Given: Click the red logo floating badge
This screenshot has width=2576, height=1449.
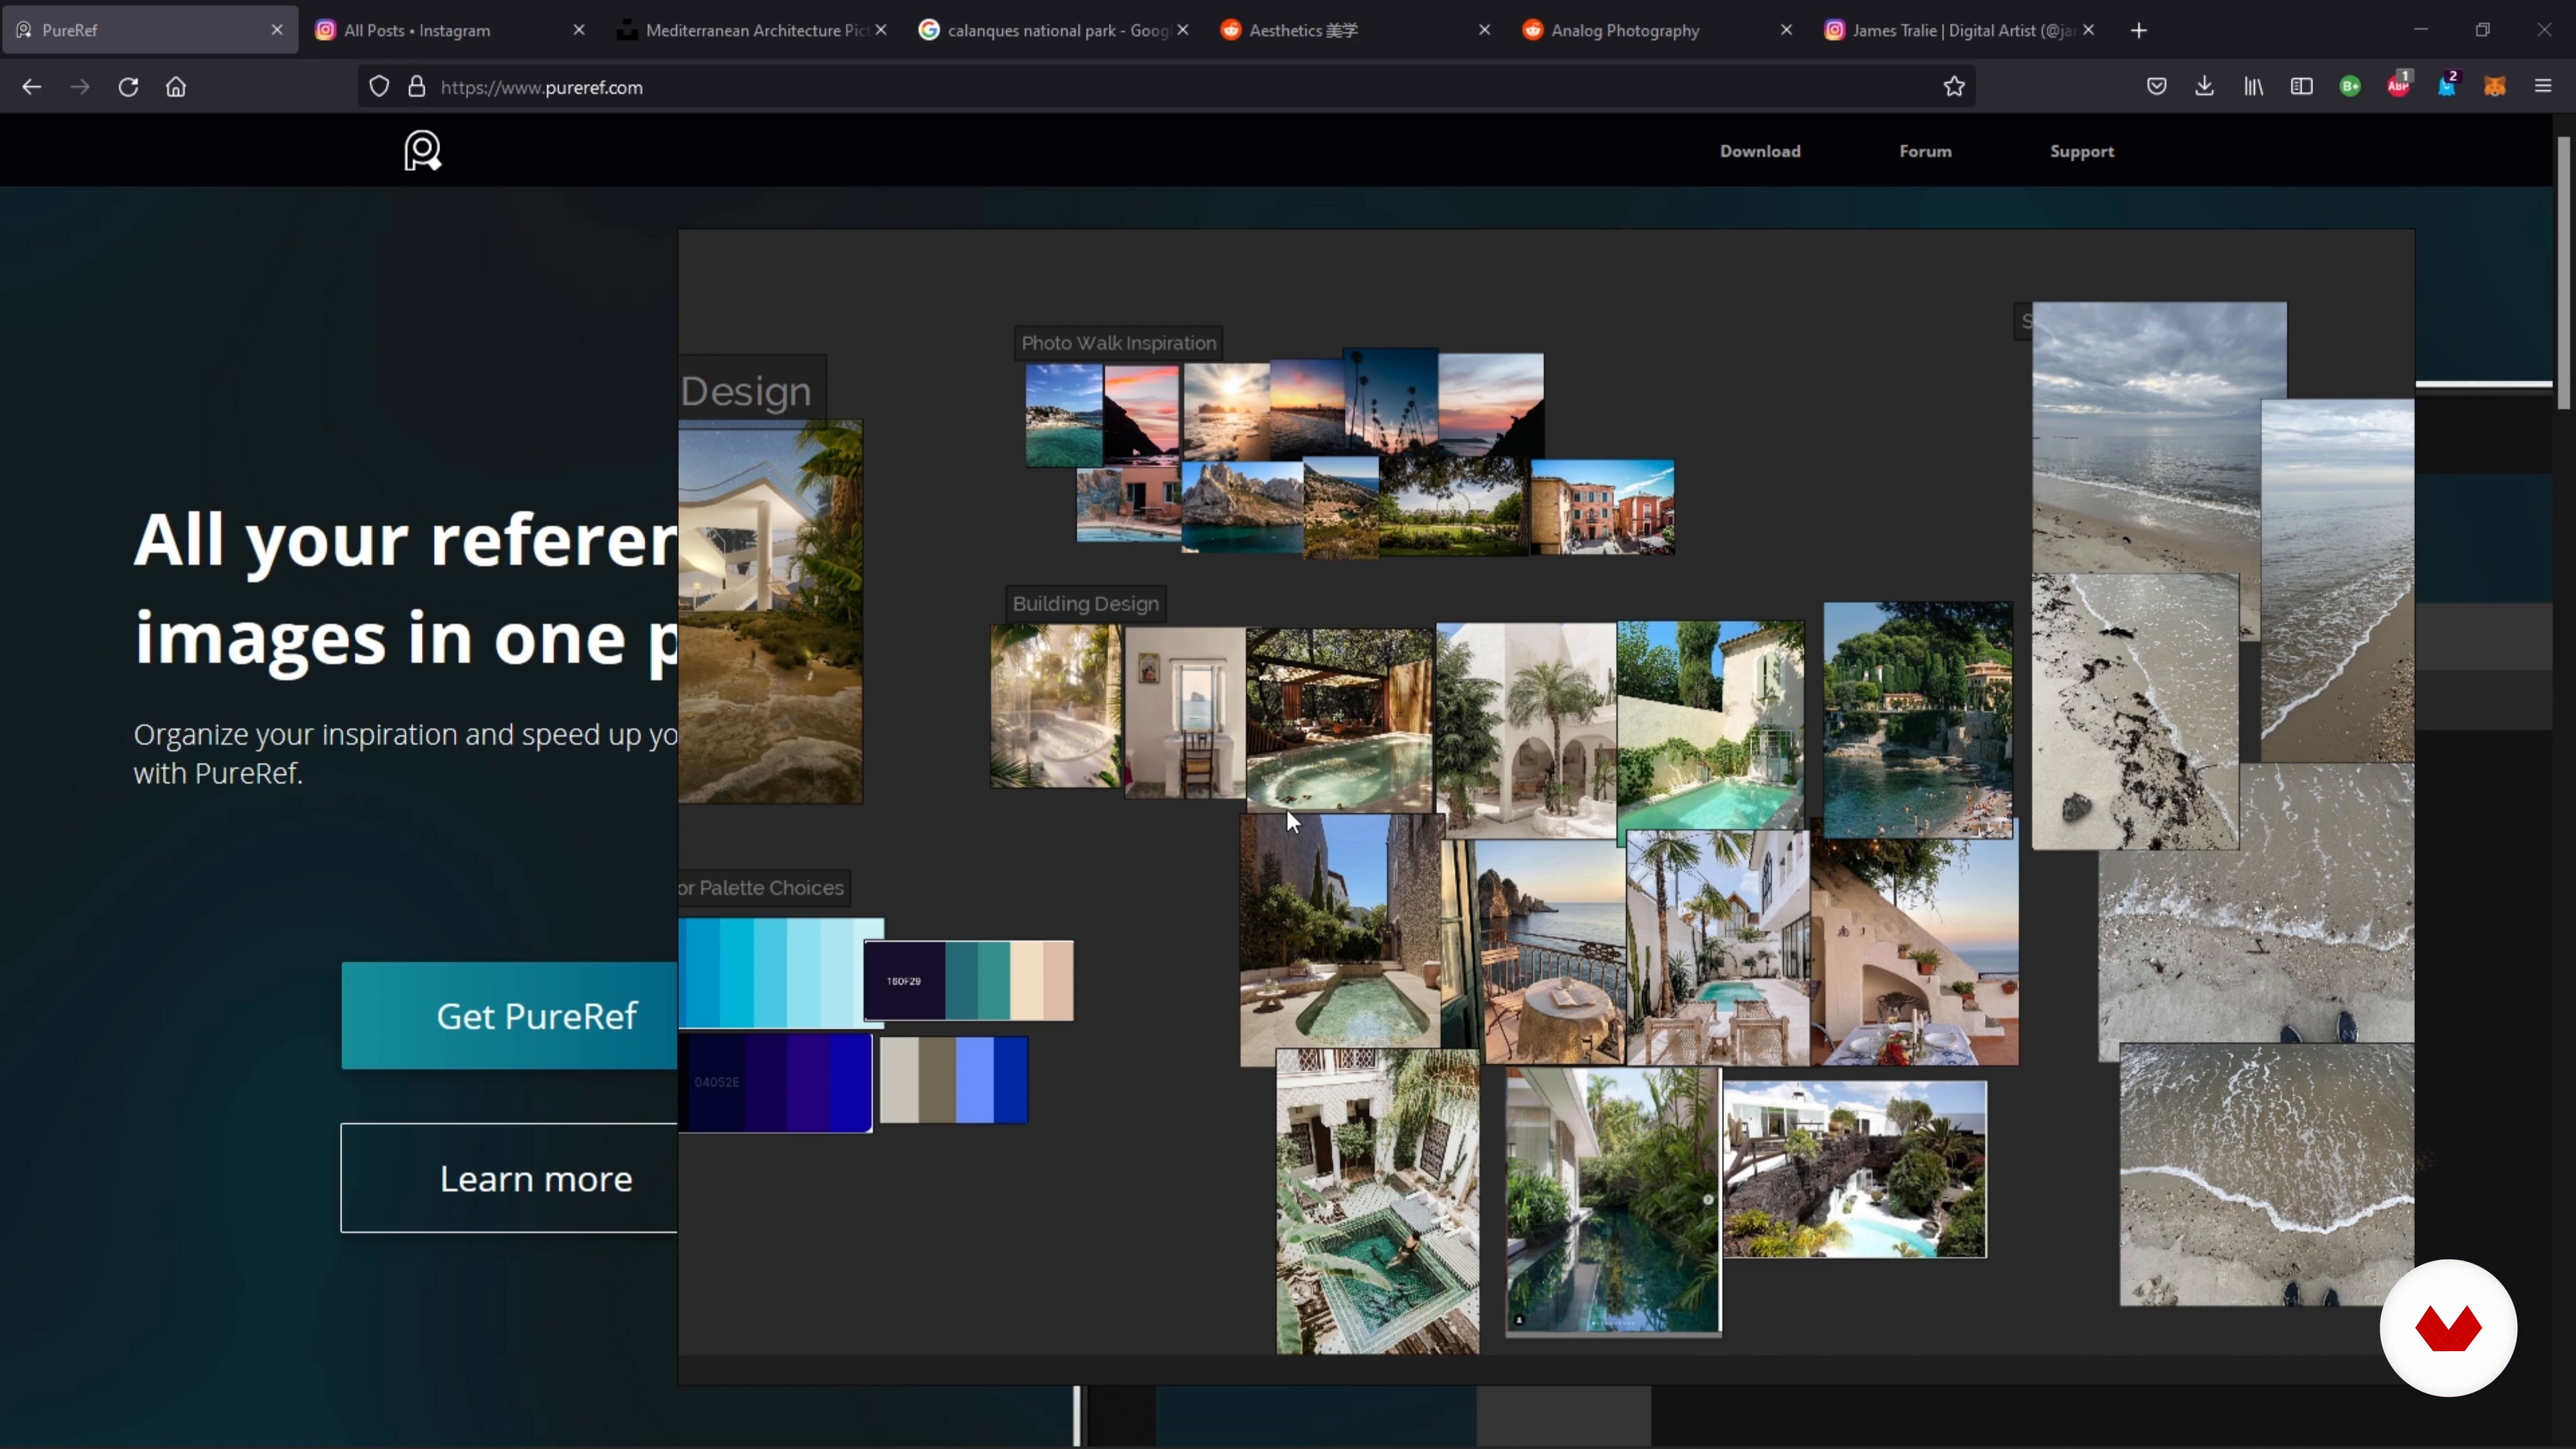Looking at the screenshot, I should (x=2448, y=1328).
